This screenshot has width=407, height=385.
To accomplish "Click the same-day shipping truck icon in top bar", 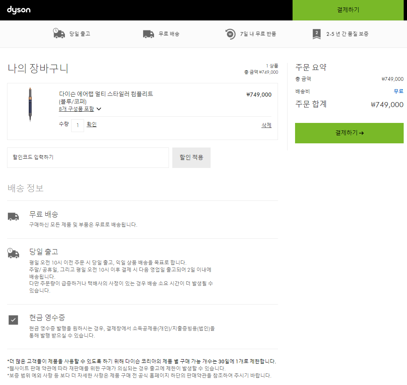I will pos(59,33).
